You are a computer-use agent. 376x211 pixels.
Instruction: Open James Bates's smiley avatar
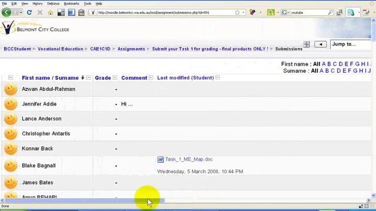pos(11,182)
